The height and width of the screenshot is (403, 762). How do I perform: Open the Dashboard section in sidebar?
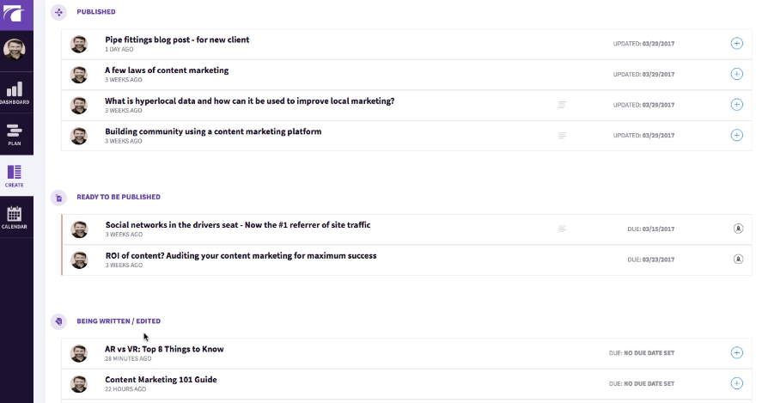[x=15, y=93]
